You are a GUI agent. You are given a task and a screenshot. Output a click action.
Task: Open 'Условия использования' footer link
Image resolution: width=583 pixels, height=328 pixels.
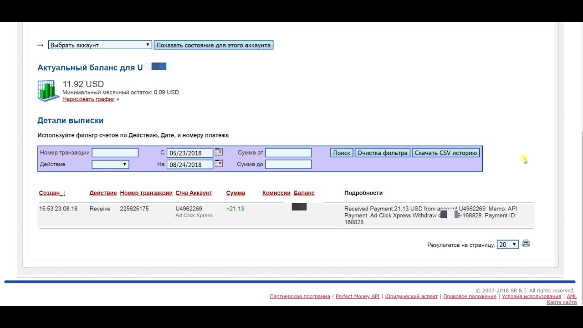[532, 297]
